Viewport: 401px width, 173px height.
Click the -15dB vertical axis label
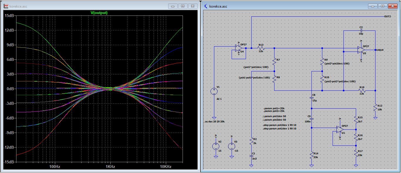9,162
